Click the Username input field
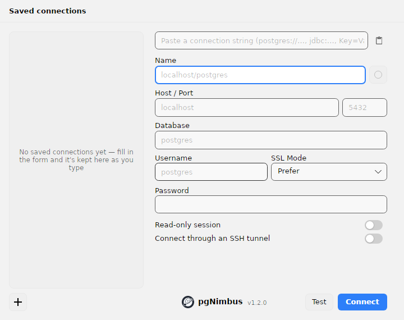 212,172
